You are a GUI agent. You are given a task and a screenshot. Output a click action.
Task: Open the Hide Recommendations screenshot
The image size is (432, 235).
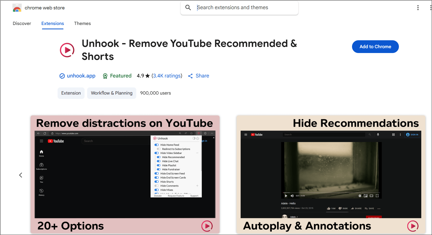331,175
